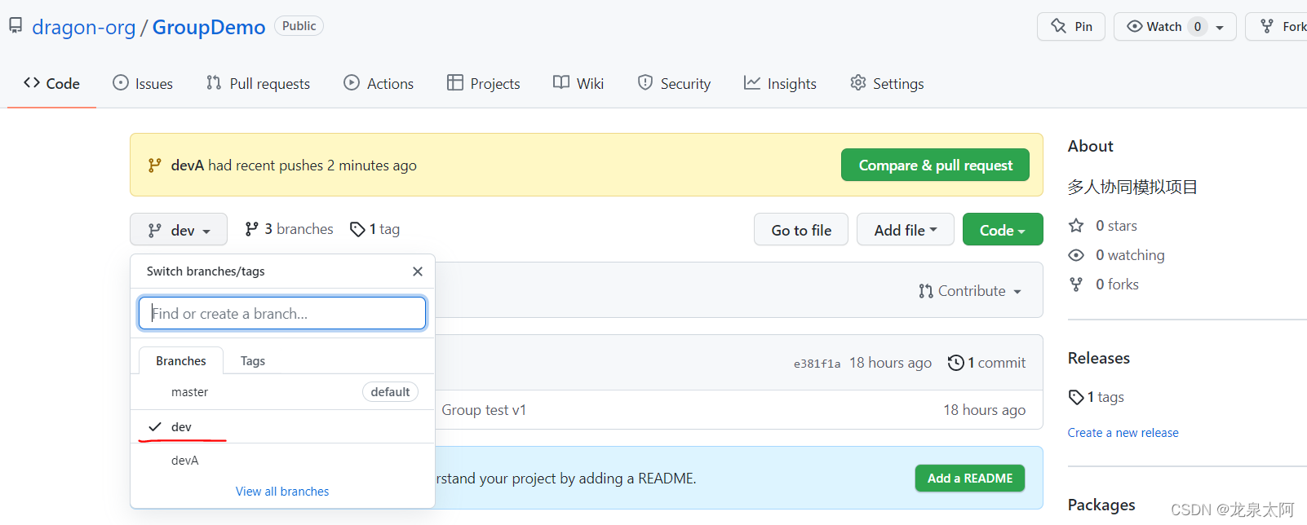
Task: Expand the green Code dropdown
Action: (1003, 230)
